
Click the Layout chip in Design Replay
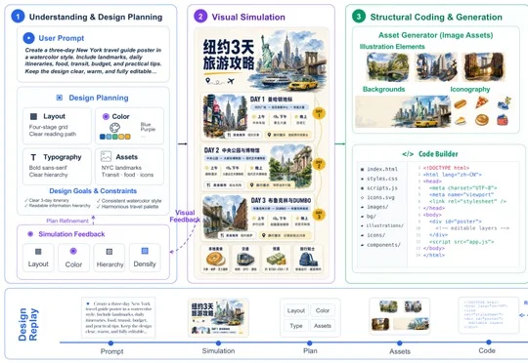point(296,310)
